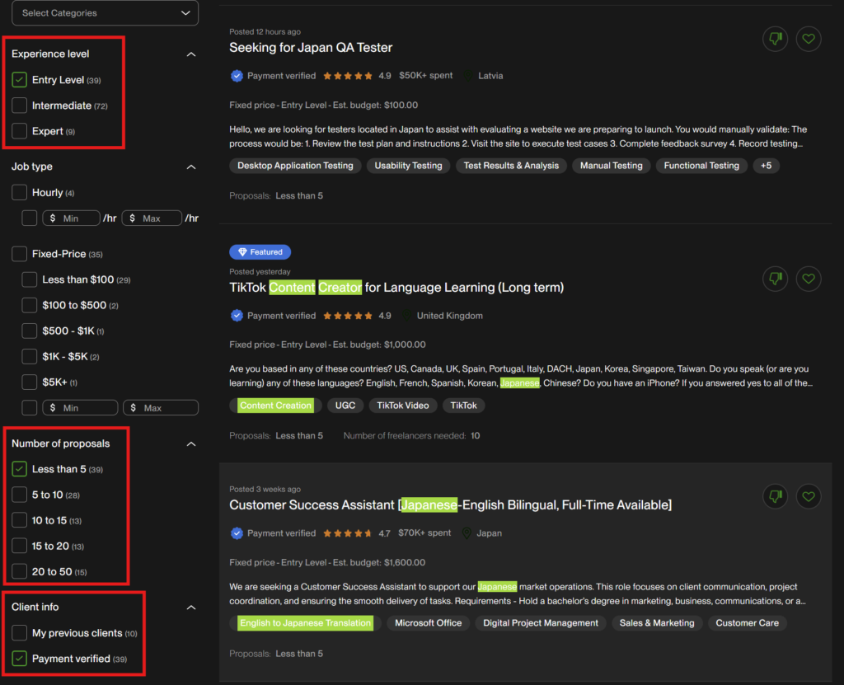The height and width of the screenshot is (685, 844).
Task: Click Japan location pin icon
Action: [467, 533]
